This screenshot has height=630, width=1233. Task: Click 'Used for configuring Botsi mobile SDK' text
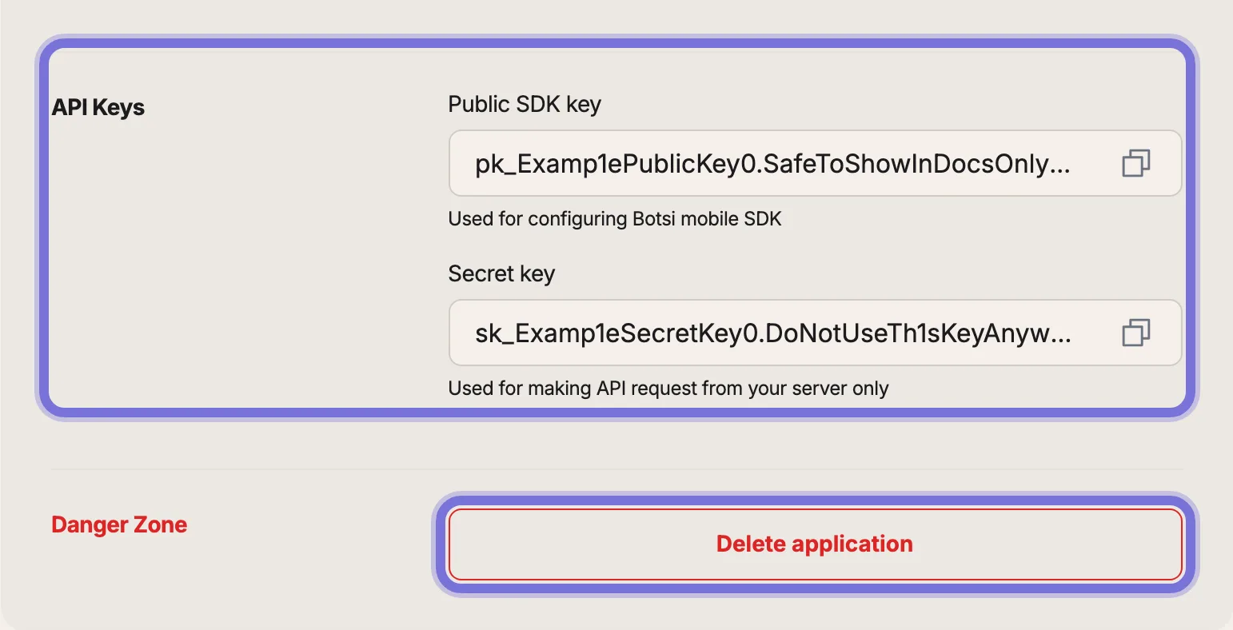[615, 219]
